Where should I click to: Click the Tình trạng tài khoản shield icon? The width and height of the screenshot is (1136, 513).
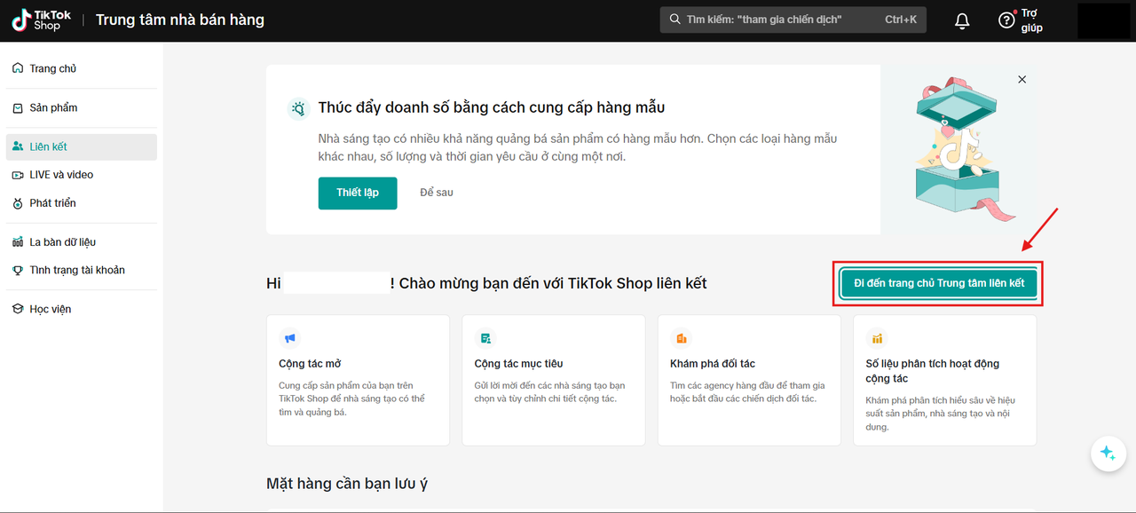click(x=17, y=269)
